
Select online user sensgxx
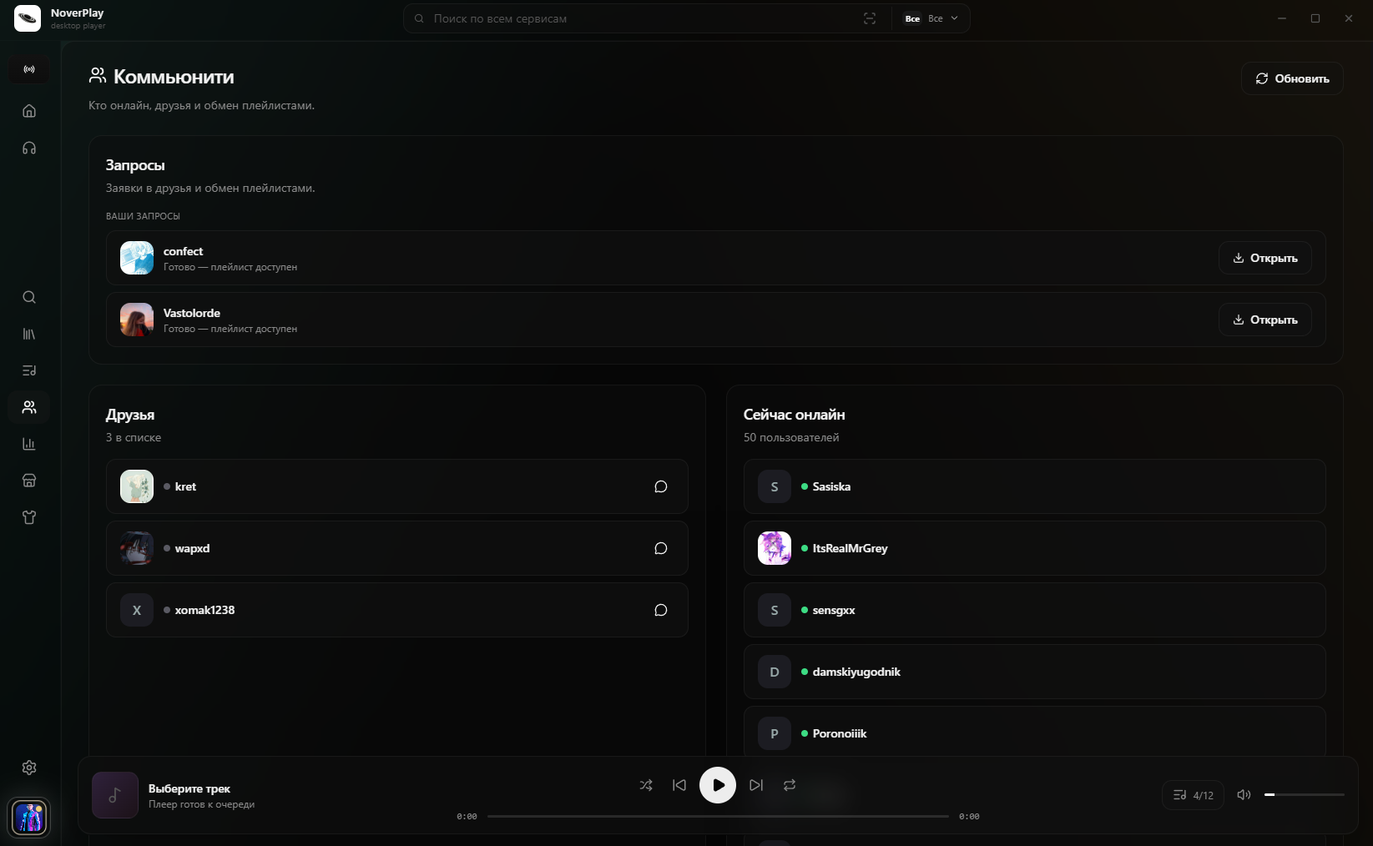pyautogui.click(x=1035, y=610)
